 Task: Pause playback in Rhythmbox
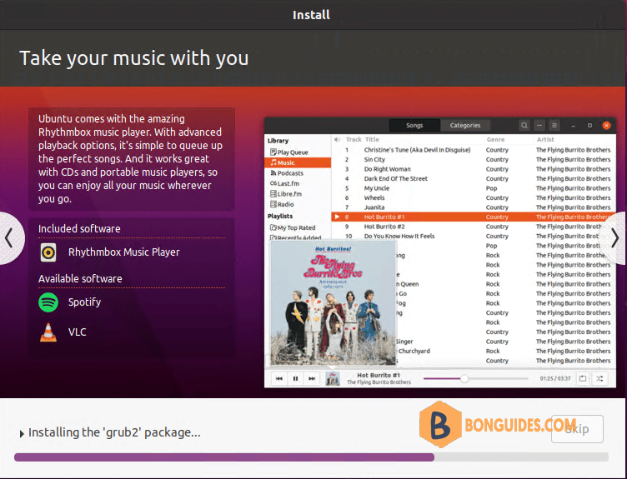click(295, 379)
